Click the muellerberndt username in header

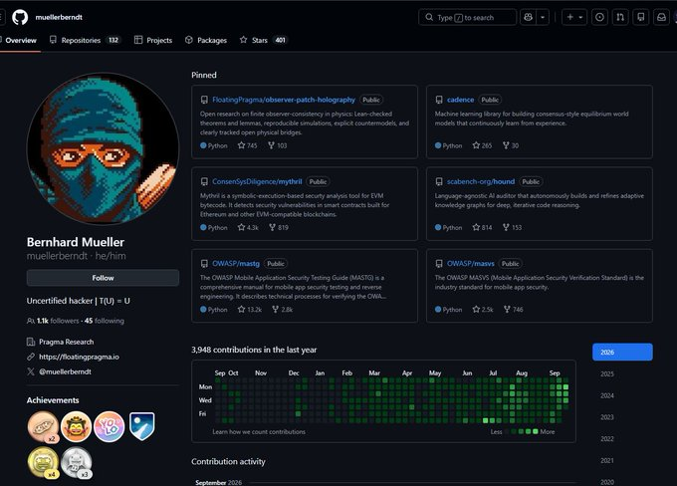59,17
